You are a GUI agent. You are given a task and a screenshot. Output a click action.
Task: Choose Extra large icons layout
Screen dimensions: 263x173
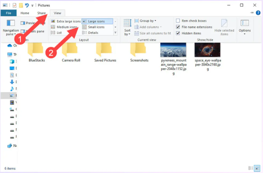pyautogui.click(x=66, y=21)
